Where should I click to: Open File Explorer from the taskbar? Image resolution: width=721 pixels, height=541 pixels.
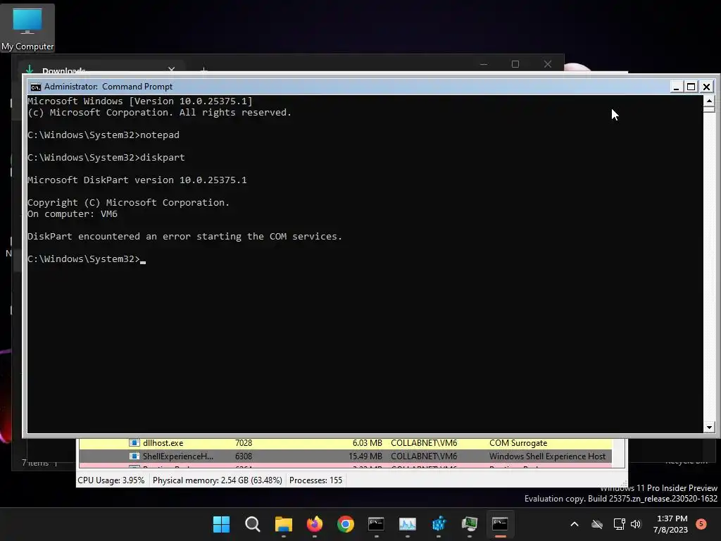[283, 524]
